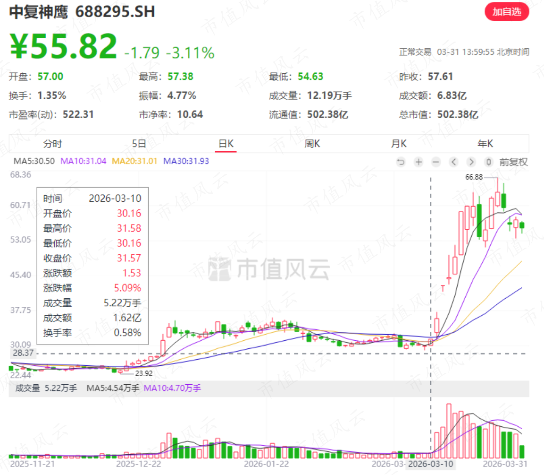Click the 开盘 value 57.00

(50, 77)
